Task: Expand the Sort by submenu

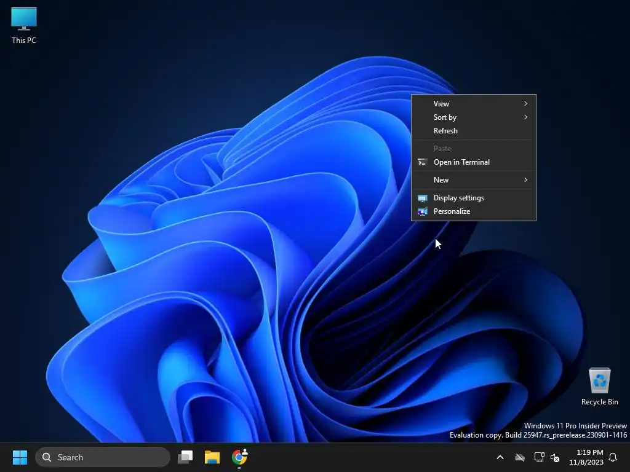Action: (x=474, y=117)
